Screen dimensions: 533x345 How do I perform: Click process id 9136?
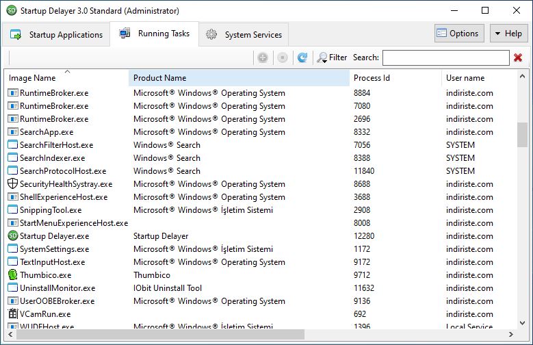click(362, 301)
